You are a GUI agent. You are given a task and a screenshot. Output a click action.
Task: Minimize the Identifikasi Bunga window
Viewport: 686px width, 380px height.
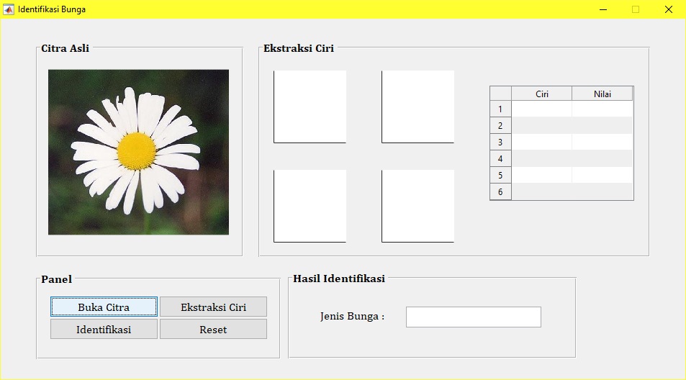point(602,9)
